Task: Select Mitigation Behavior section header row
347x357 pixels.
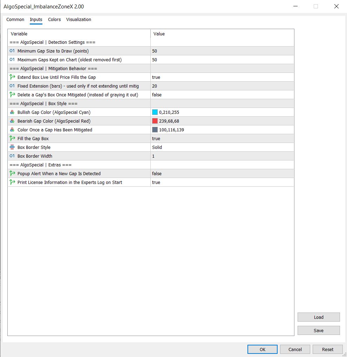Action: (x=151, y=69)
